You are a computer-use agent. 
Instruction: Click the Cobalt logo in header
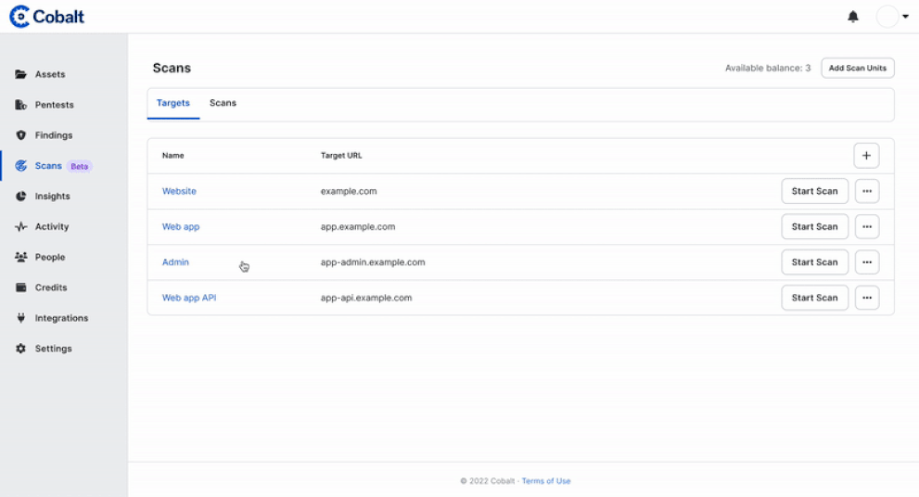(x=46, y=17)
